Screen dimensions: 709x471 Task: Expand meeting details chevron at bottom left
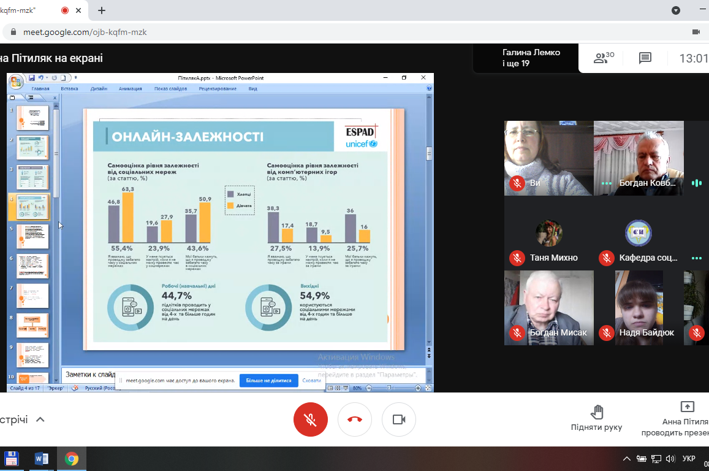tap(40, 419)
